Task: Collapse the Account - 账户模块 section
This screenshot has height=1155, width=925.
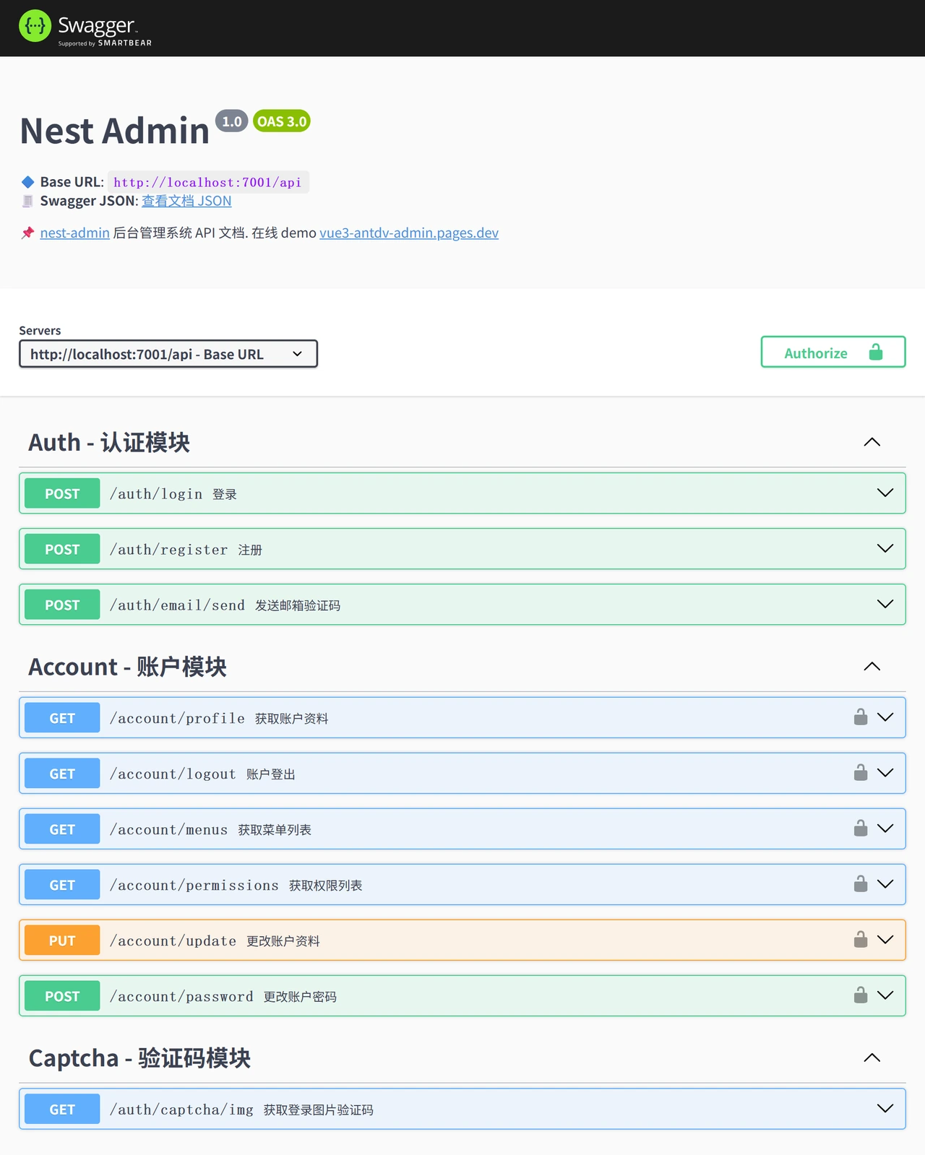Action: click(x=872, y=666)
